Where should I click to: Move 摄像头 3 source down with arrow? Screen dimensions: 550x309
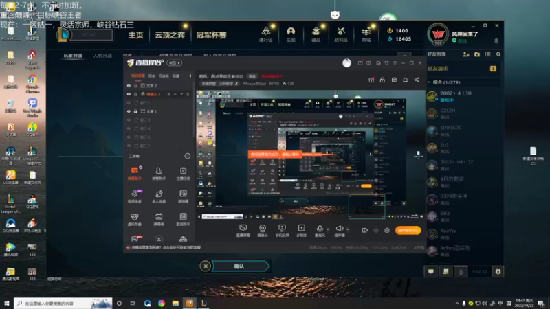pyautogui.click(x=181, y=94)
